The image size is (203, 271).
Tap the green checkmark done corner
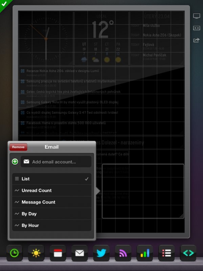tap(4, 4)
